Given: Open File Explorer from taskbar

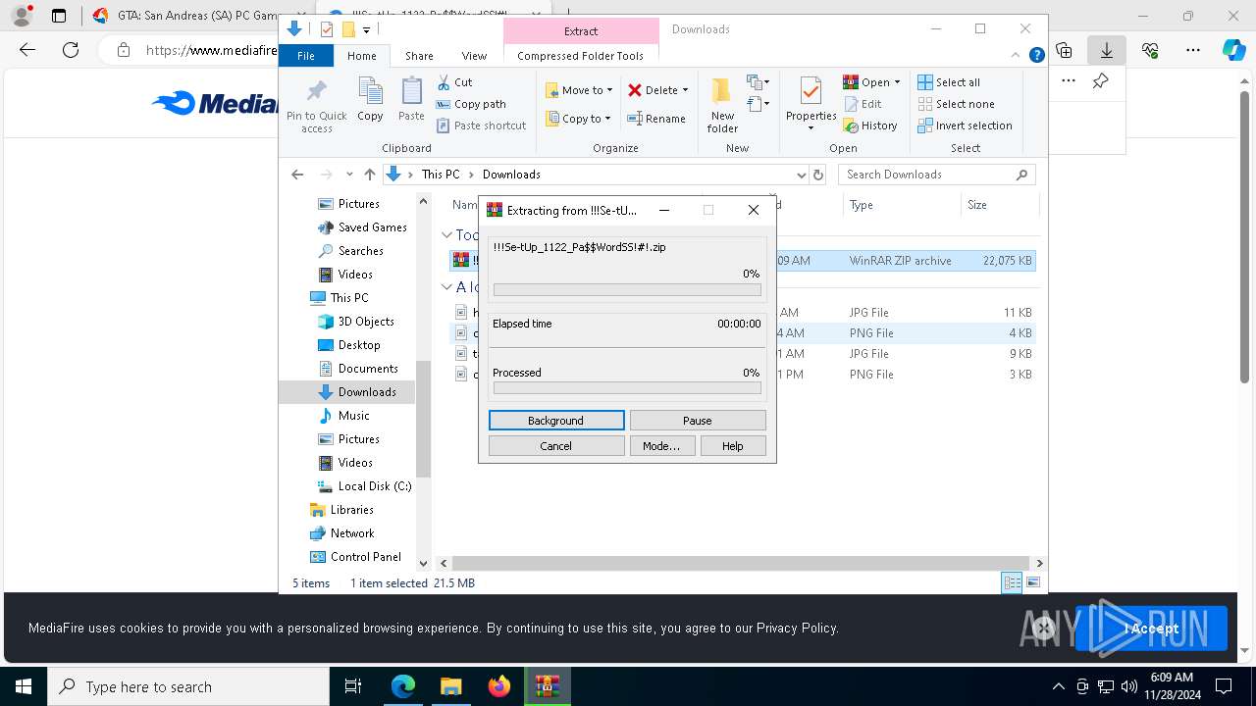Looking at the screenshot, I should 451,686.
